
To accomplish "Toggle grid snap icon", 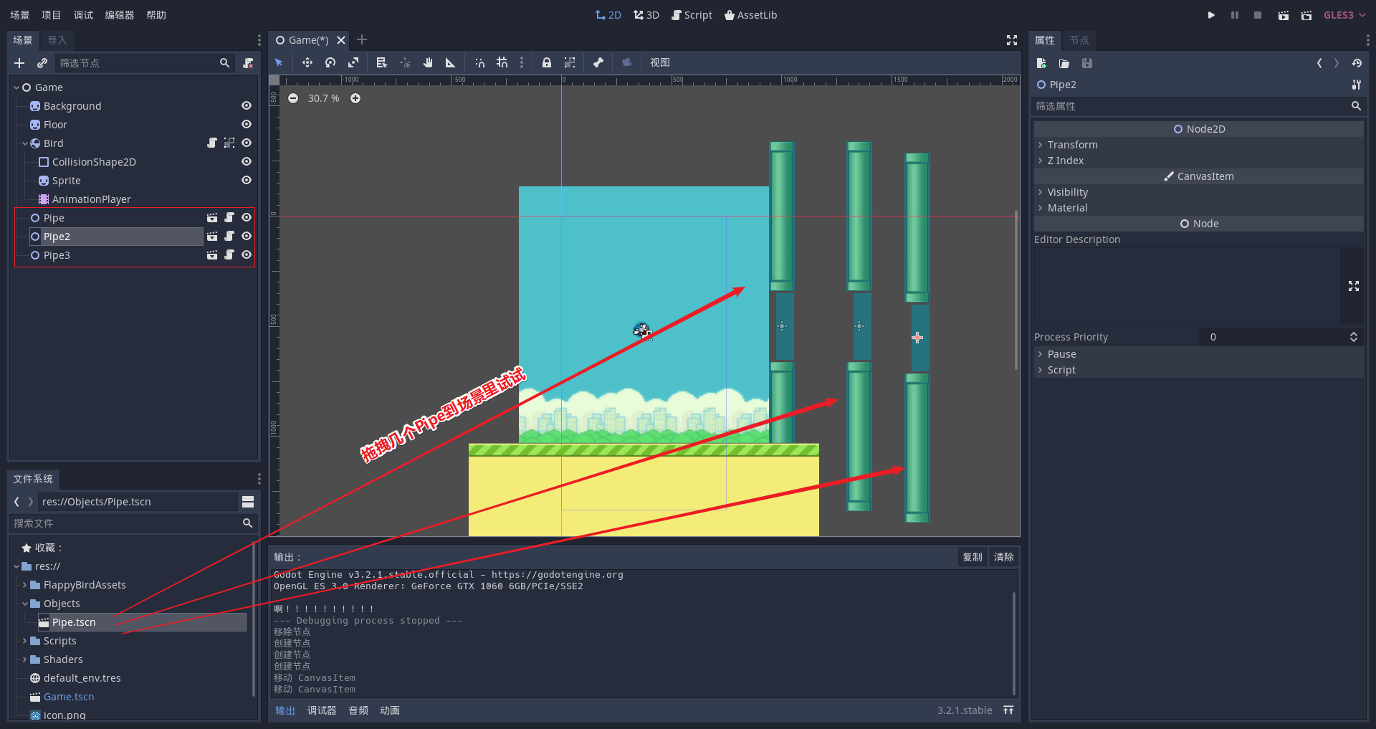I will 502,62.
